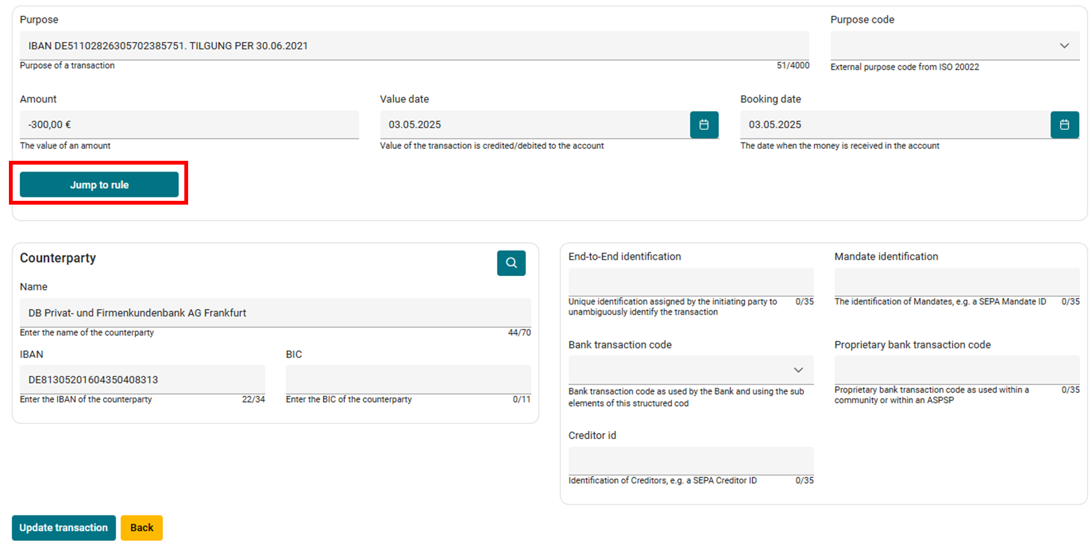Click the Jump to rule button
This screenshot has height=551, width=1092.
click(x=99, y=185)
